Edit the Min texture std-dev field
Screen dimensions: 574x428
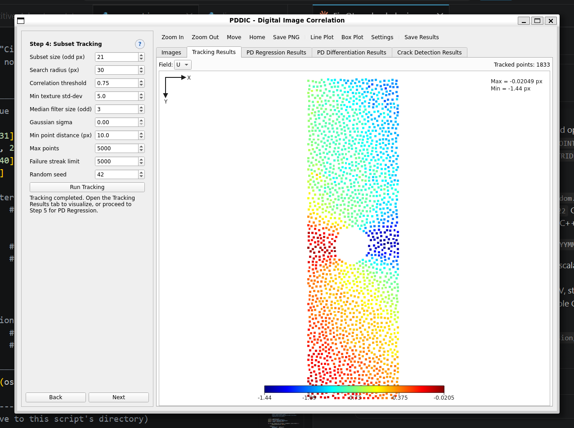click(117, 96)
